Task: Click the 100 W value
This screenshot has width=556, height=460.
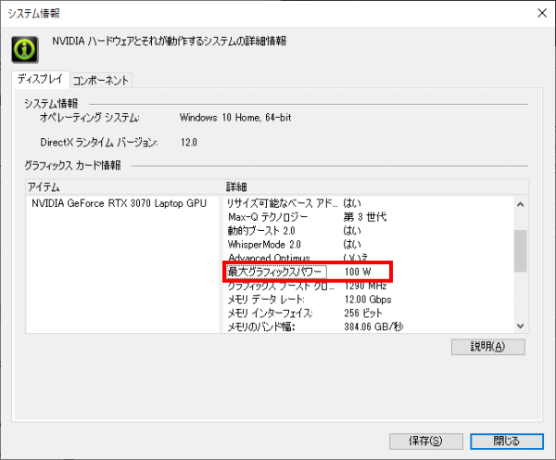Action: click(x=358, y=272)
